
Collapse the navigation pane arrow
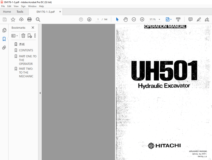point(40,93)
